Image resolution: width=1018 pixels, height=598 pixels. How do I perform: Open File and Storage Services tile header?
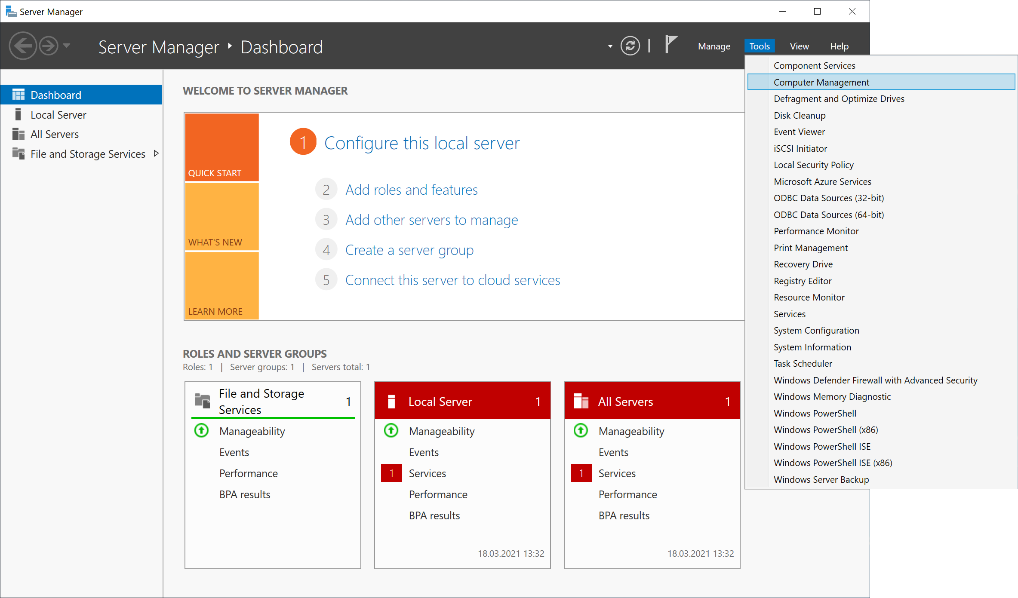273,401
